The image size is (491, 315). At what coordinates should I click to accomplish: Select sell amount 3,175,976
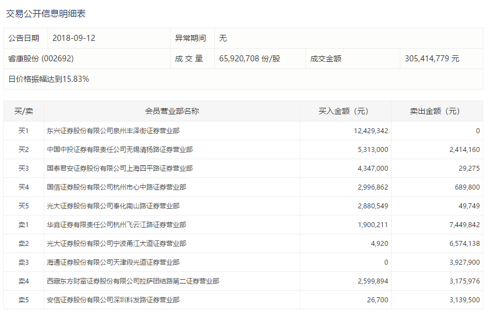tap(464, 281)
